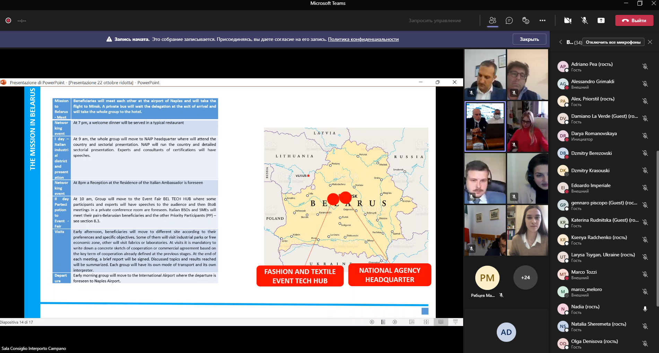The image size is (659, 353).
Task: Click Darya Romanovskaya's muted microphone icon
Action: (645, 136)
